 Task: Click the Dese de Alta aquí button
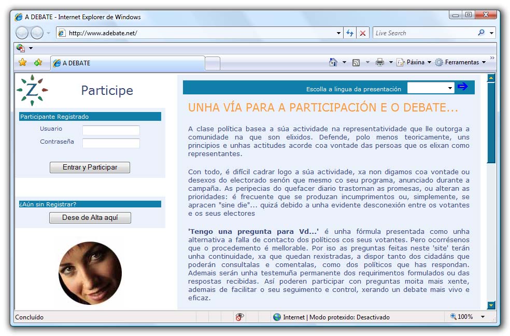tap(90, 218)
